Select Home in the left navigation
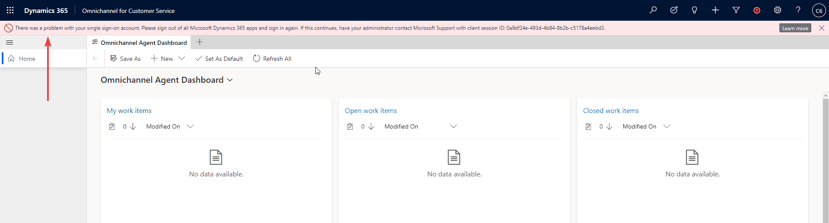The width and height of the screenshot is (829, 223). point(27,59)
